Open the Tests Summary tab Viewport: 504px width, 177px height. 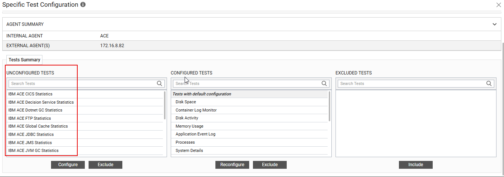24,60
